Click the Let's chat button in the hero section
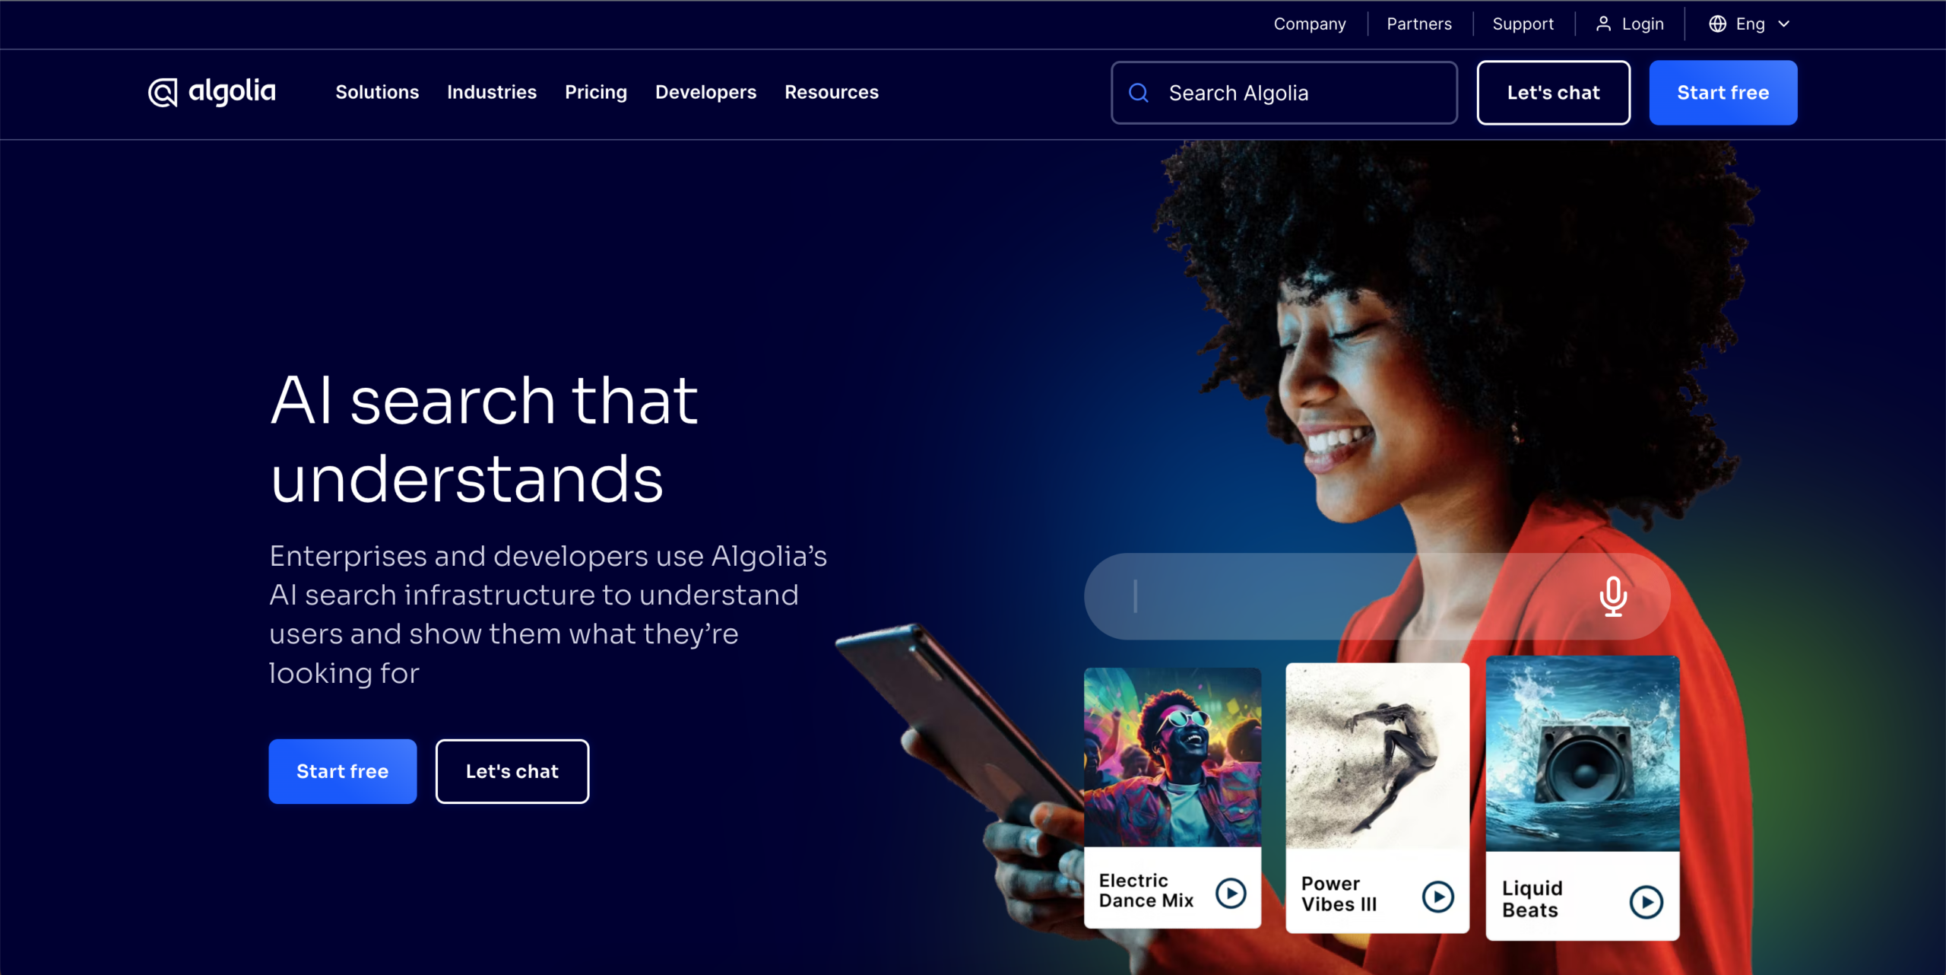 tap(512, 771)
